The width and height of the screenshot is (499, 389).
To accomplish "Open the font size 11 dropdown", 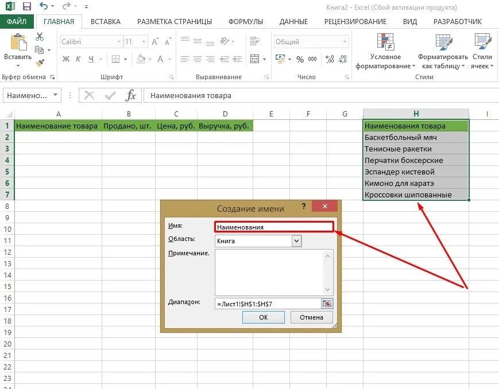I will pos(144,42).
